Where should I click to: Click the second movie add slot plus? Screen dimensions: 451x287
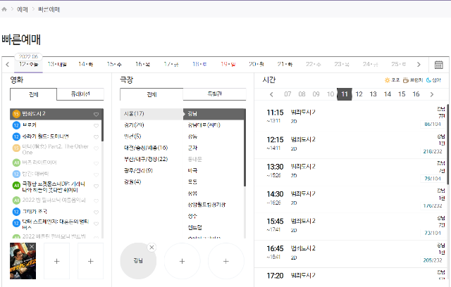[56, 261]
